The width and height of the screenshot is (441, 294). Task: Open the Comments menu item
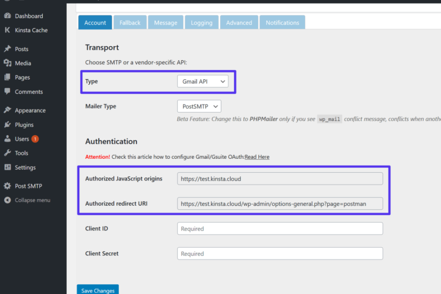point(28,92)
